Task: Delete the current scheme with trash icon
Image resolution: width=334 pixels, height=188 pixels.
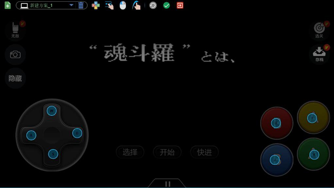Action: [81, 5]
